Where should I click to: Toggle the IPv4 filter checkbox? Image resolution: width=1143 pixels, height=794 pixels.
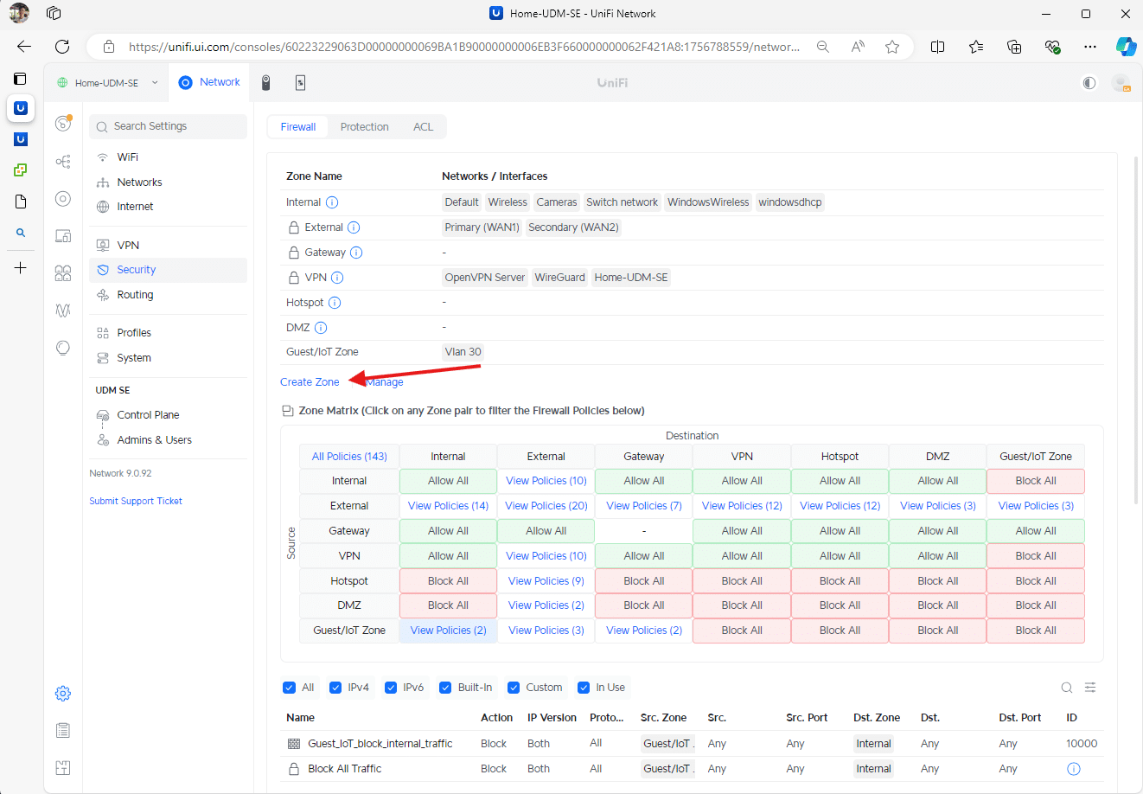[335, 688]
